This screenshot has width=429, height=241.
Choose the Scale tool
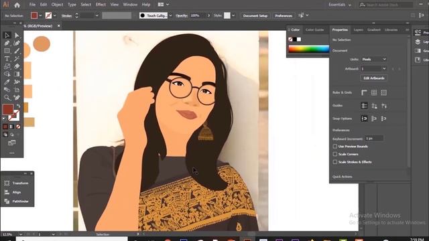7,66
